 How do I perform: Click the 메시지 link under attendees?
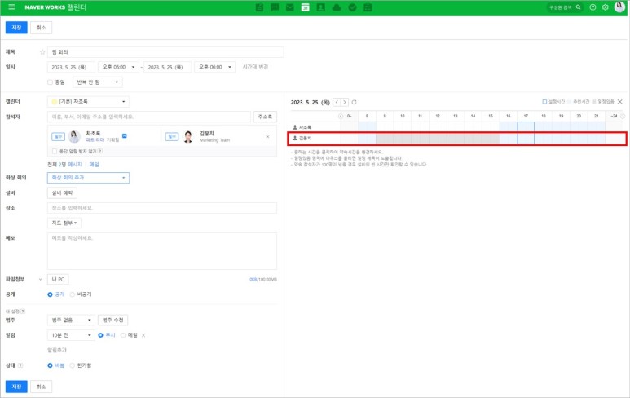click(75, 165)
